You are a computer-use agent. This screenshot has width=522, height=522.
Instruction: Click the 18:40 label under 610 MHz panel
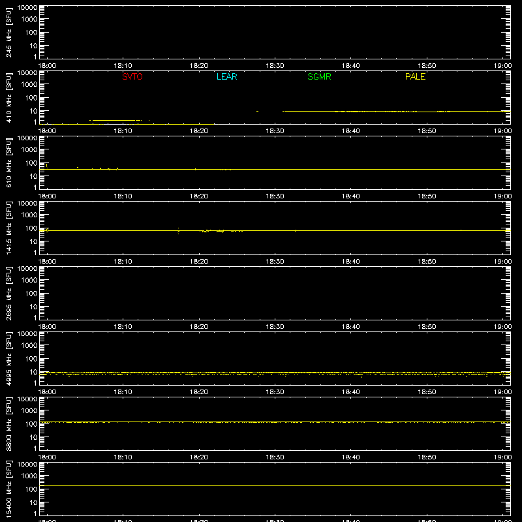[x=351, y=196]
